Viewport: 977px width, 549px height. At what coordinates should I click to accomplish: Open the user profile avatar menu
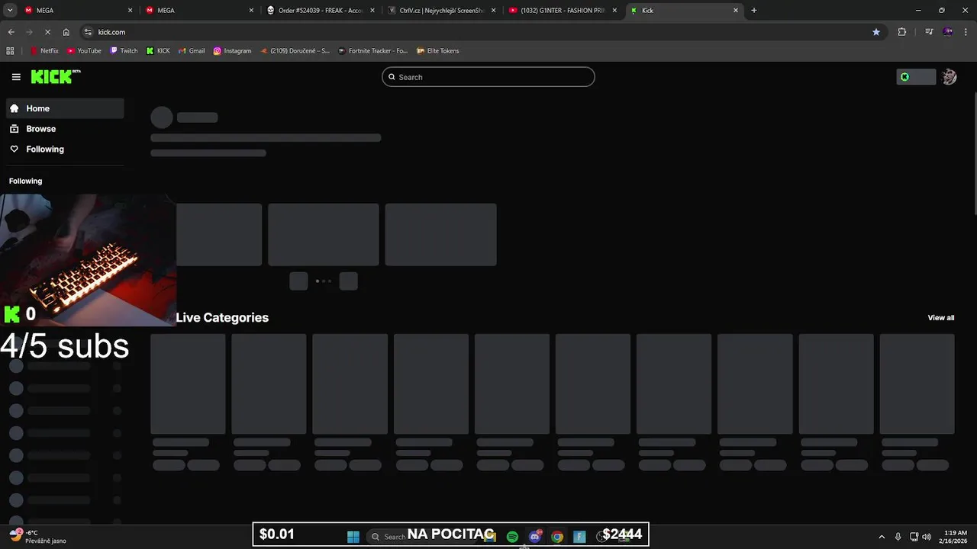(949, 77)
